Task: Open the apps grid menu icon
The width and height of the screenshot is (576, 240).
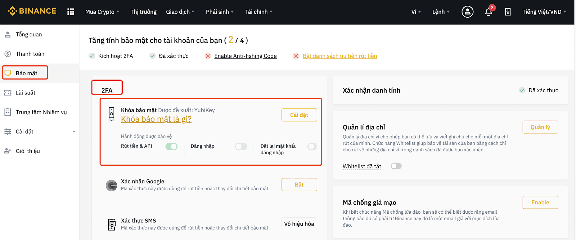Action: click(71, 12)
